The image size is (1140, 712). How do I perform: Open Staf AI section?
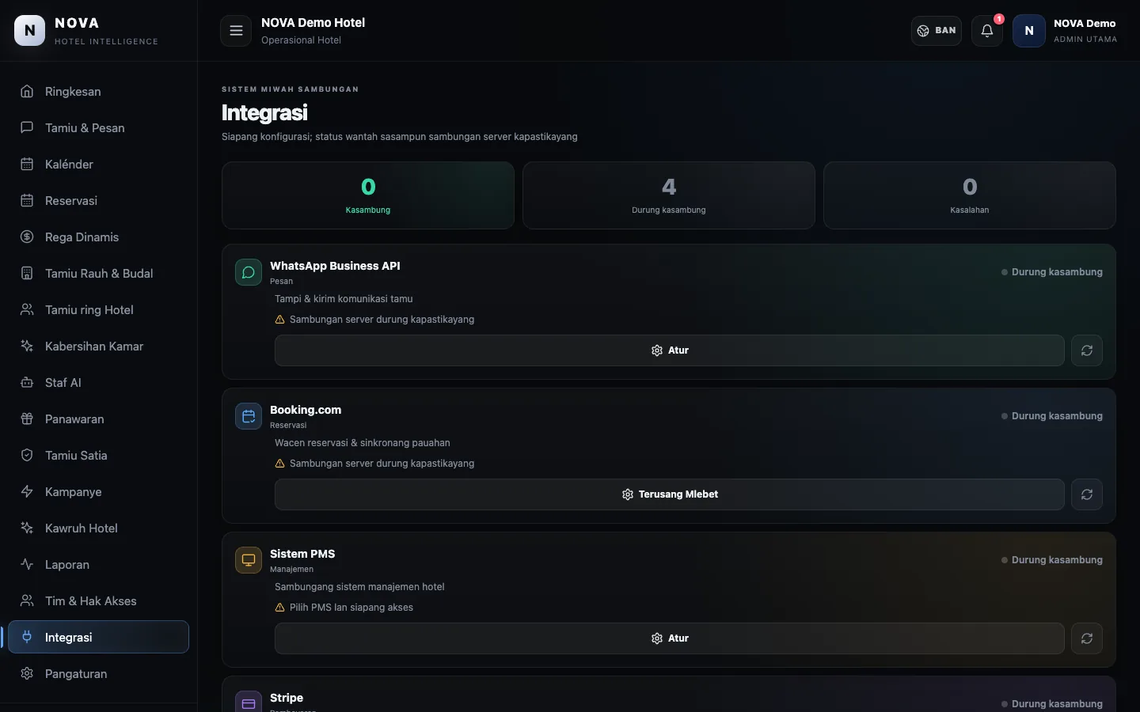98,383
